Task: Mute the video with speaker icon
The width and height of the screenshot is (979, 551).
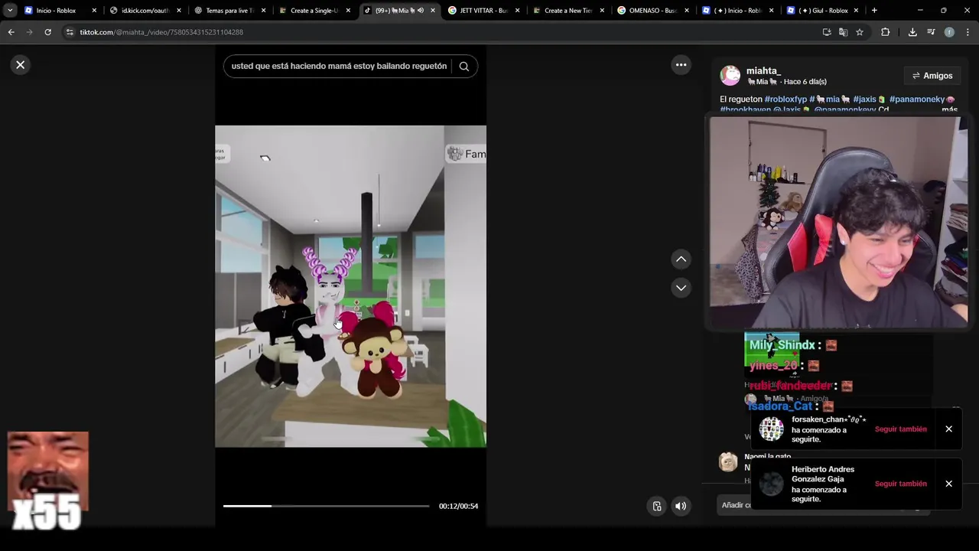Action: (x=681, y=506)
